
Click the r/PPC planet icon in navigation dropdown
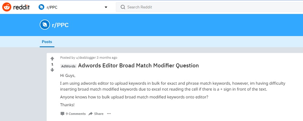[x=41, y=7]
